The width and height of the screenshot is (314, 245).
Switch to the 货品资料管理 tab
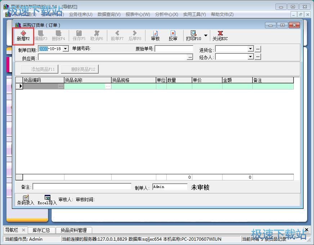coord(73,230)
